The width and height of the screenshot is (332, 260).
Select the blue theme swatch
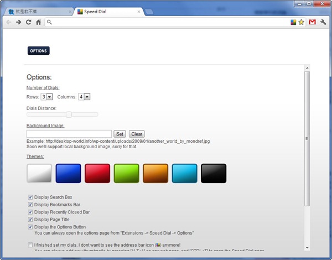coord(69,173)
